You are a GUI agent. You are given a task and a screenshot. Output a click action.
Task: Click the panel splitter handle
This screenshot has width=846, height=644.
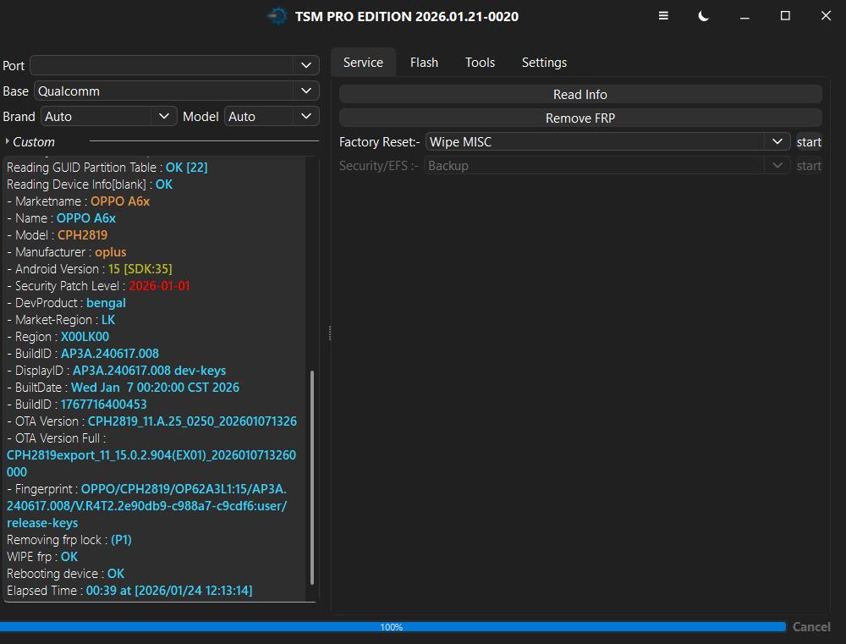coord(330,333)
